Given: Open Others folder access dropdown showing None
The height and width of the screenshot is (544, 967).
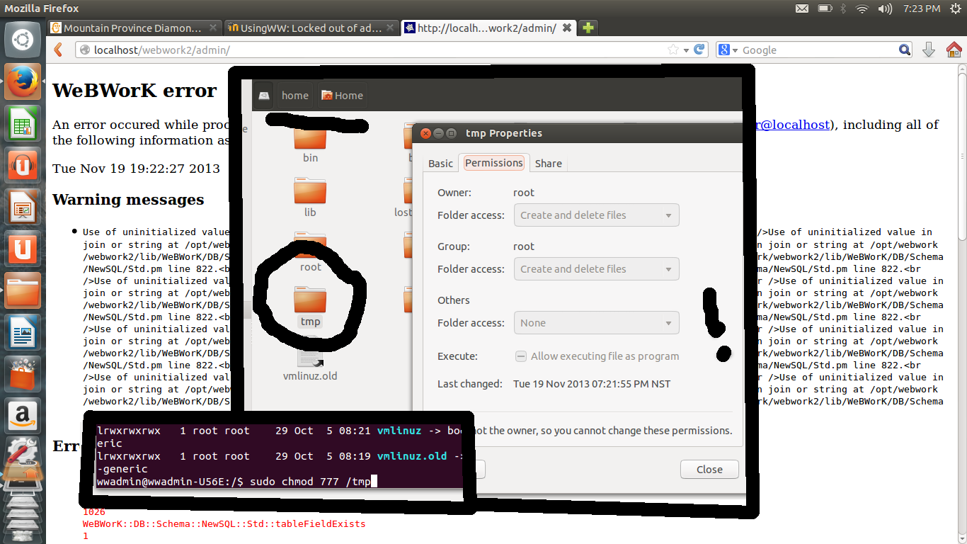Looking at the screenshot, I should (596, 323).
